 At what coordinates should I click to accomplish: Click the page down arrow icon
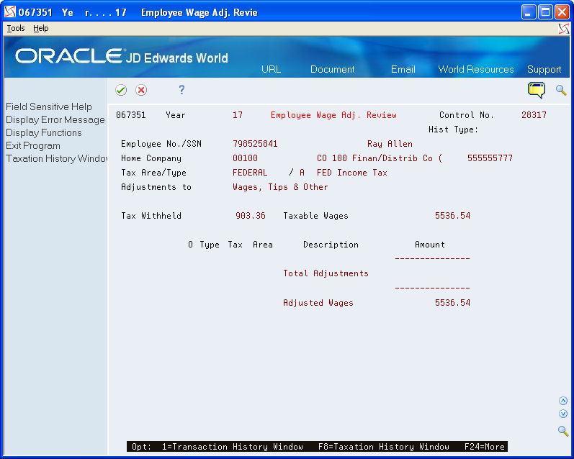[563, 414]
